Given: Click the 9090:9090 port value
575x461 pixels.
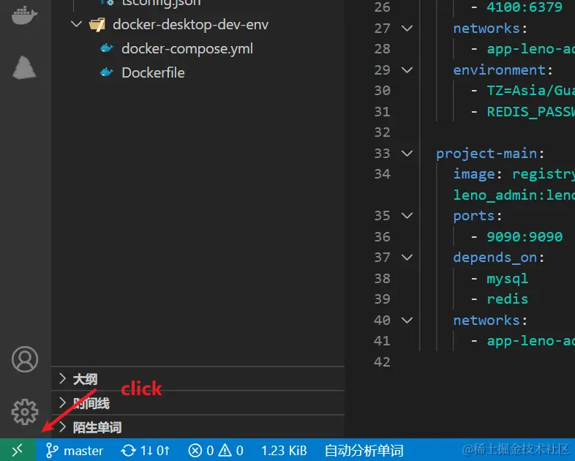Looking at the screenshot, I should click(525, 236).
